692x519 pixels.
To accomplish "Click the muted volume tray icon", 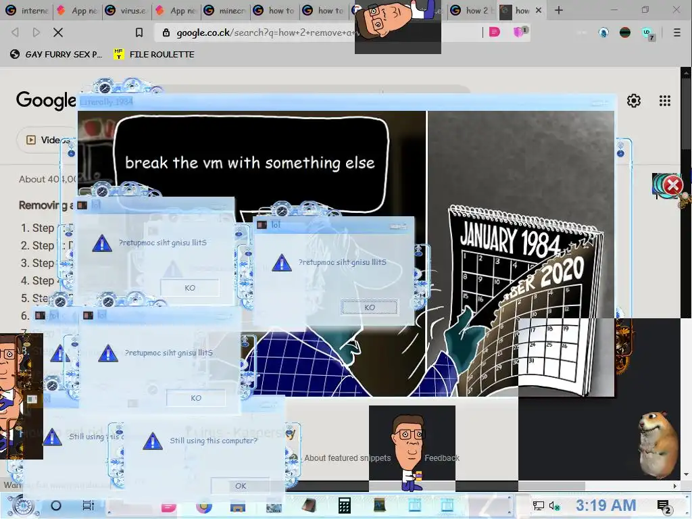I will [554, 505].
